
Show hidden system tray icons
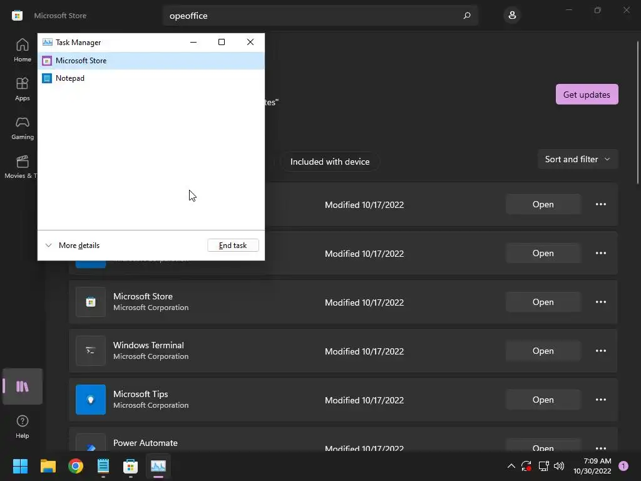coord(511,466)
